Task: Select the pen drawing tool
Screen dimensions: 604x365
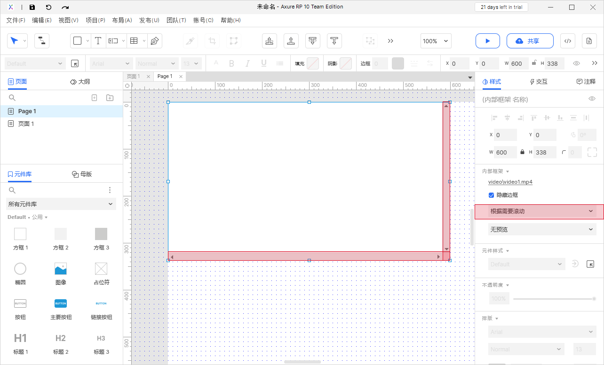Action: (154, 41)
